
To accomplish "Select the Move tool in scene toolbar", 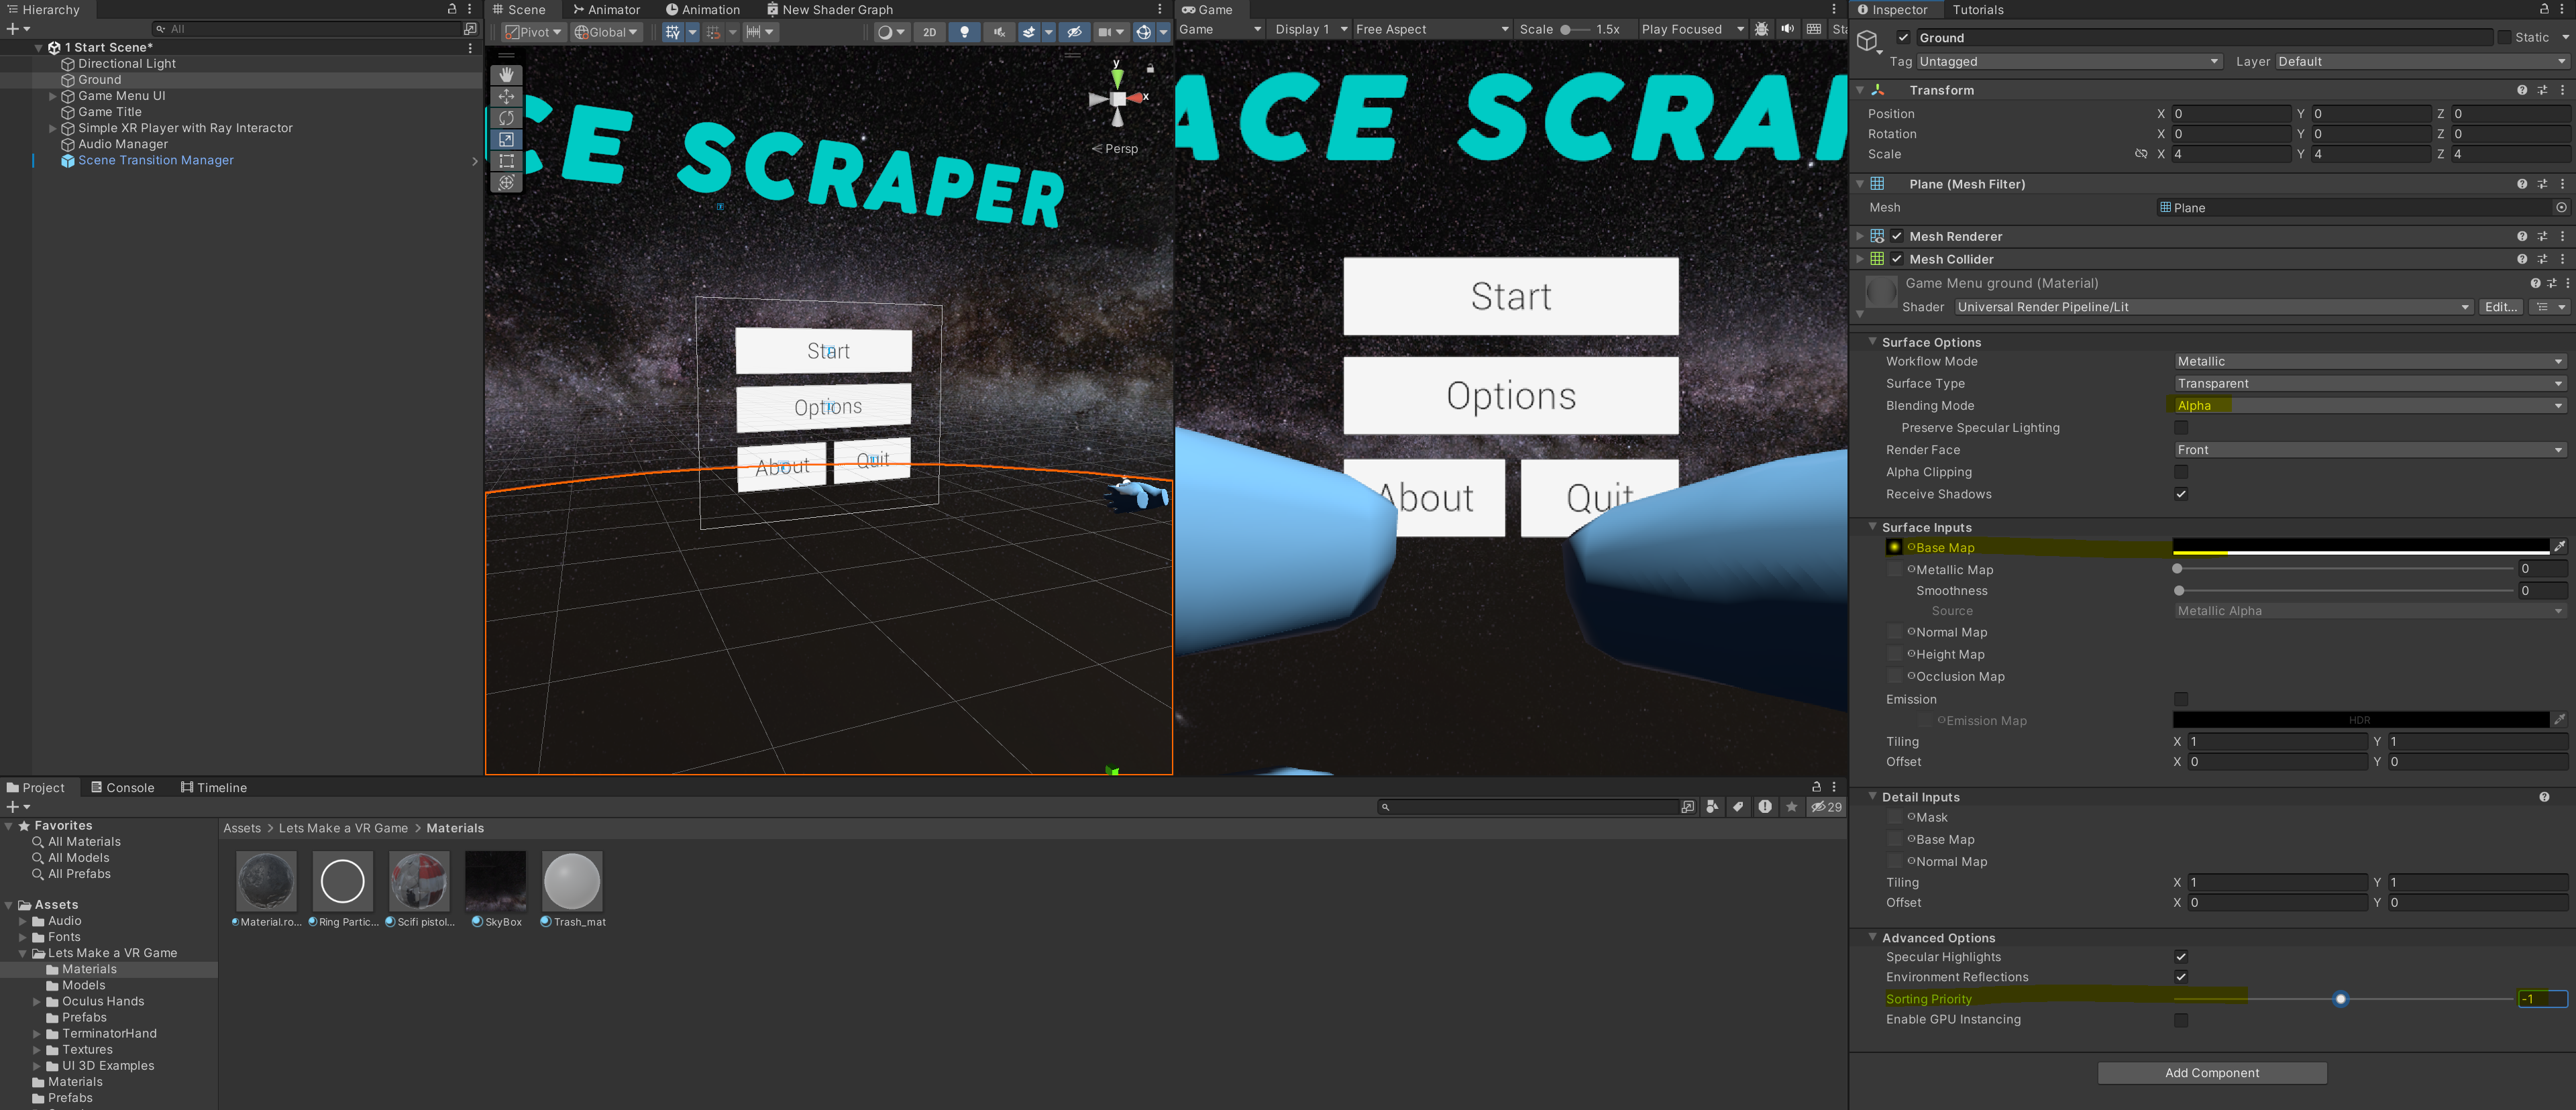I will click(x=506, y=96).
